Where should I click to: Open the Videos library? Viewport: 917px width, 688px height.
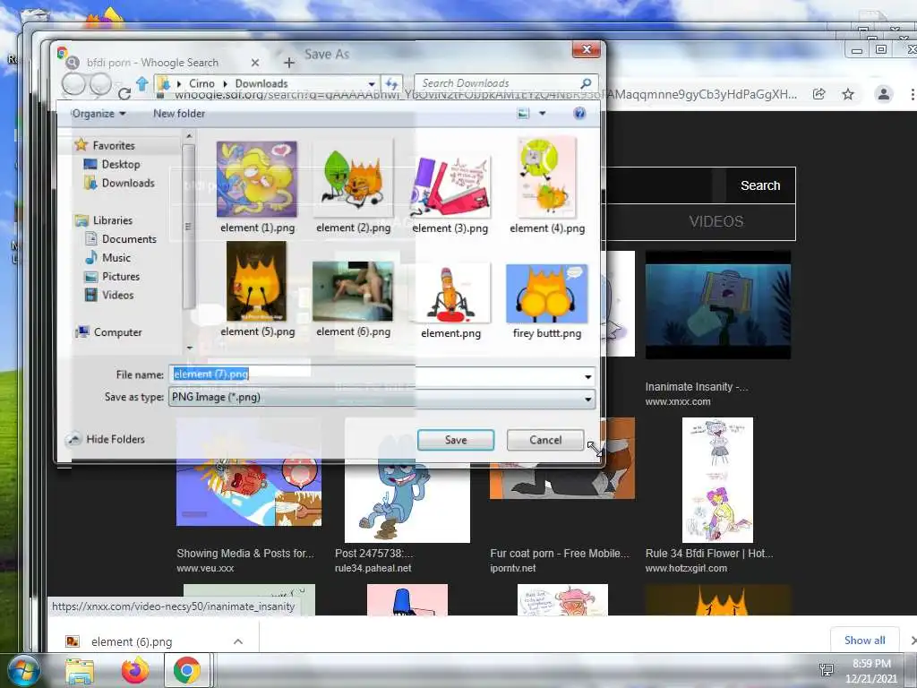point(108,296)
